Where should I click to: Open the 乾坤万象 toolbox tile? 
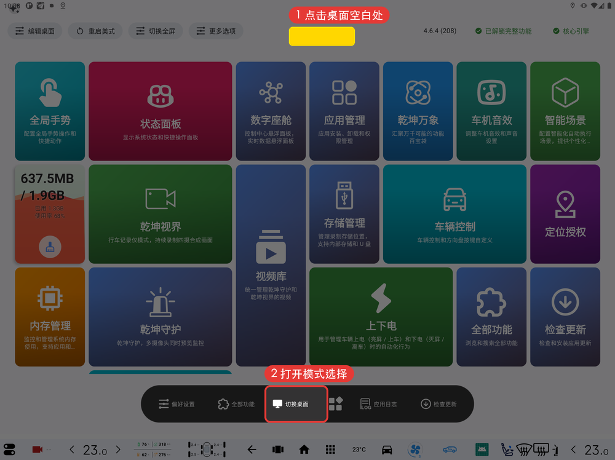click(418, 111)
